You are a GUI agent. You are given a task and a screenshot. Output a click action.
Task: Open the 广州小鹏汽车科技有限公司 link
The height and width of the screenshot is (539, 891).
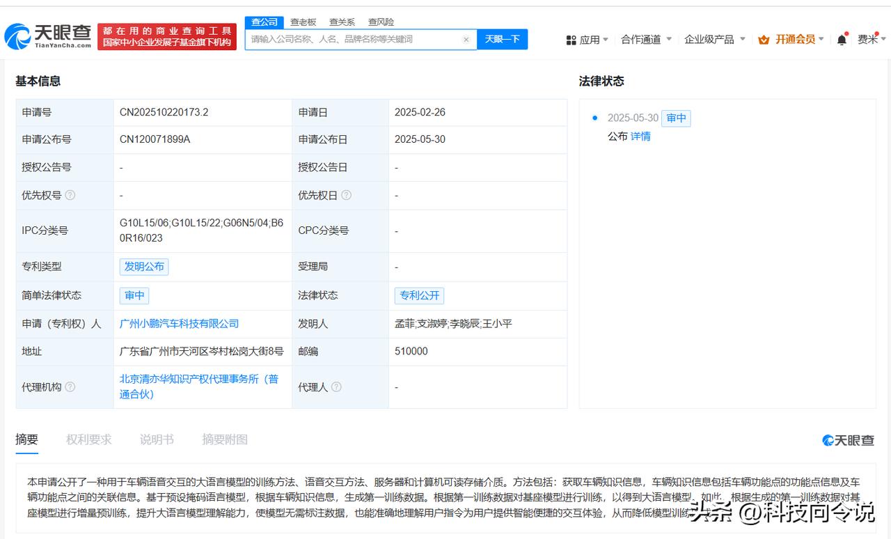(x=180, y=324)
